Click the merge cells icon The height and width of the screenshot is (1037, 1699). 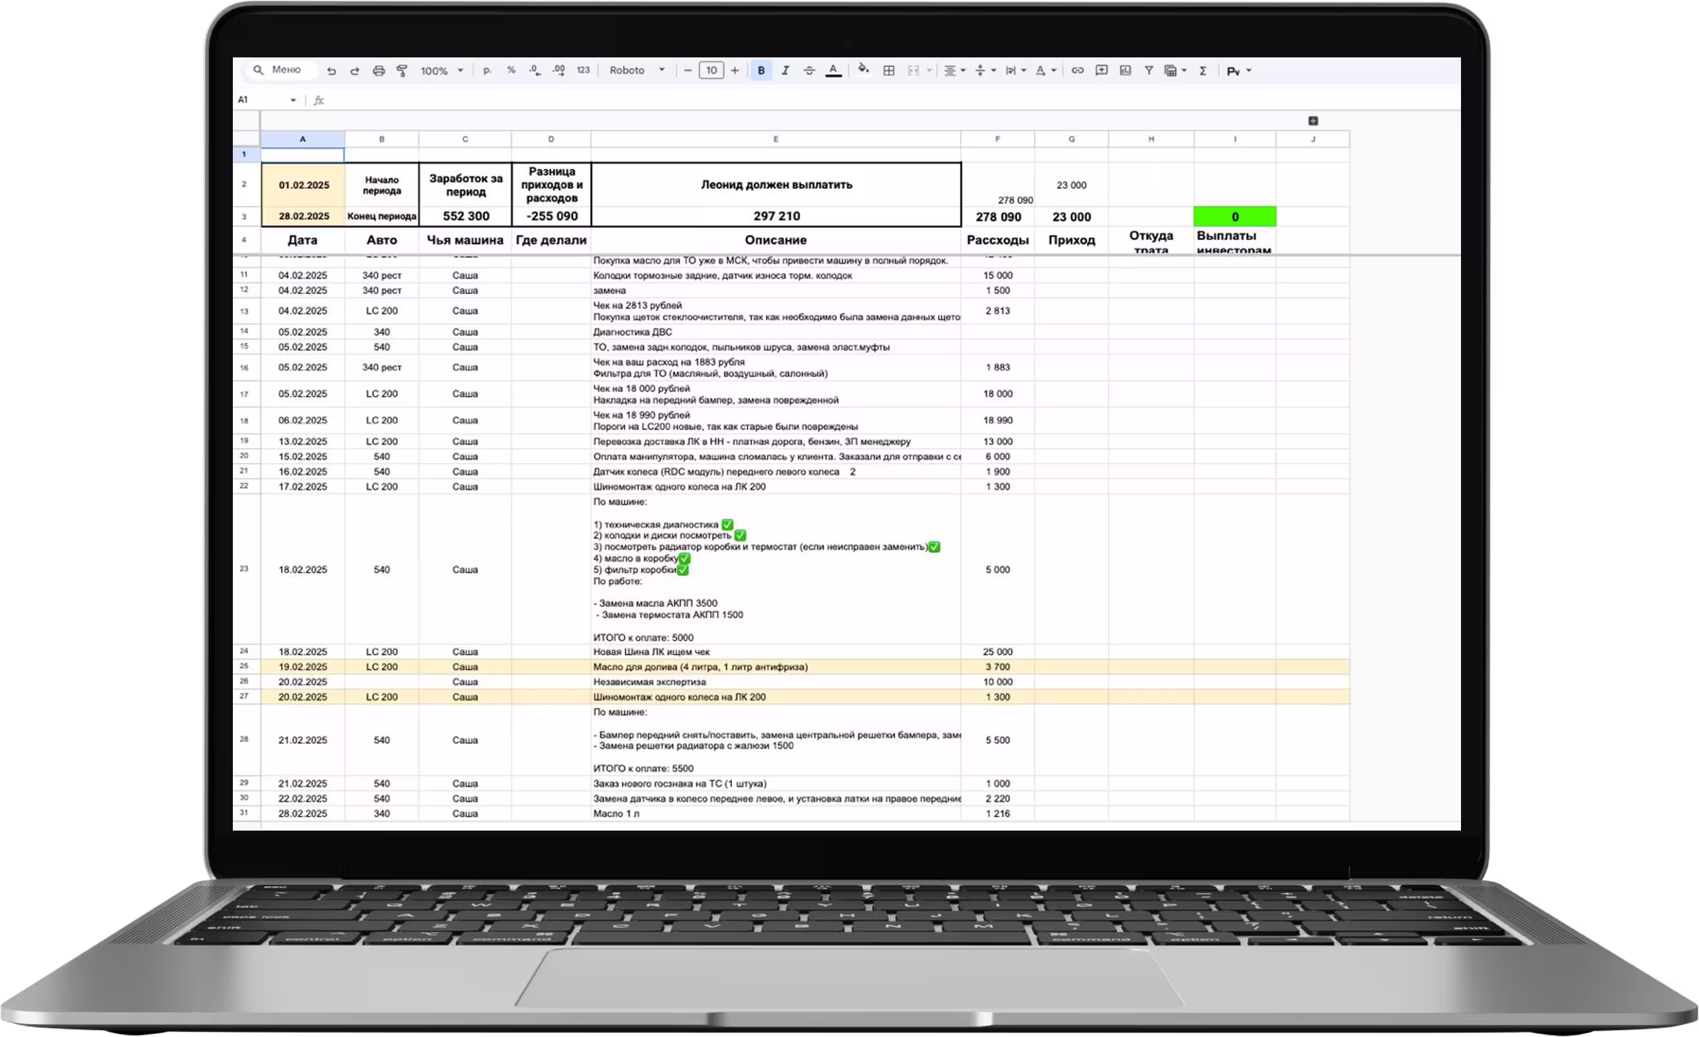913,70
